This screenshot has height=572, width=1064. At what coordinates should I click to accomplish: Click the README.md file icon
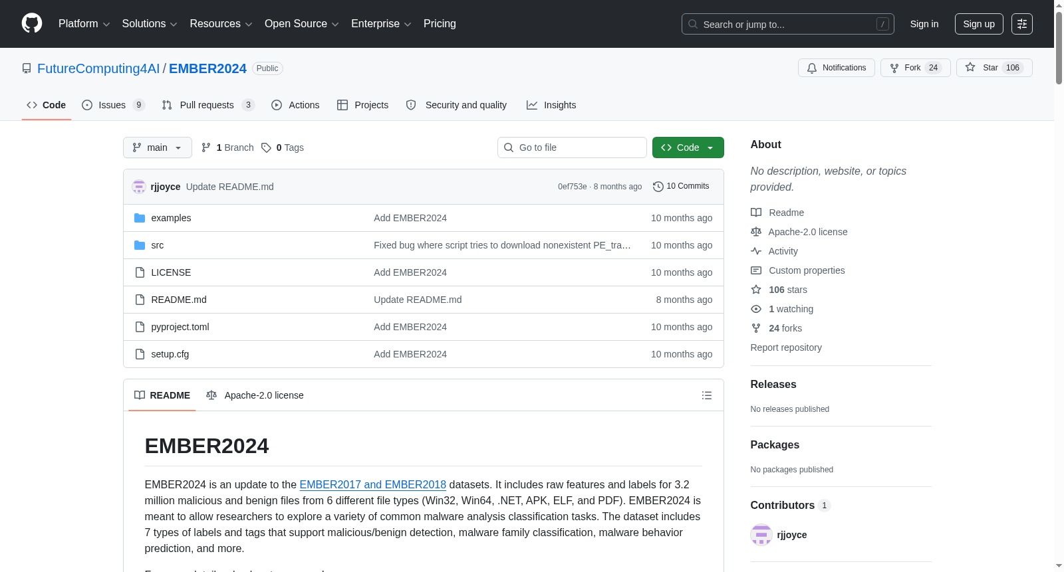[140, 300]
